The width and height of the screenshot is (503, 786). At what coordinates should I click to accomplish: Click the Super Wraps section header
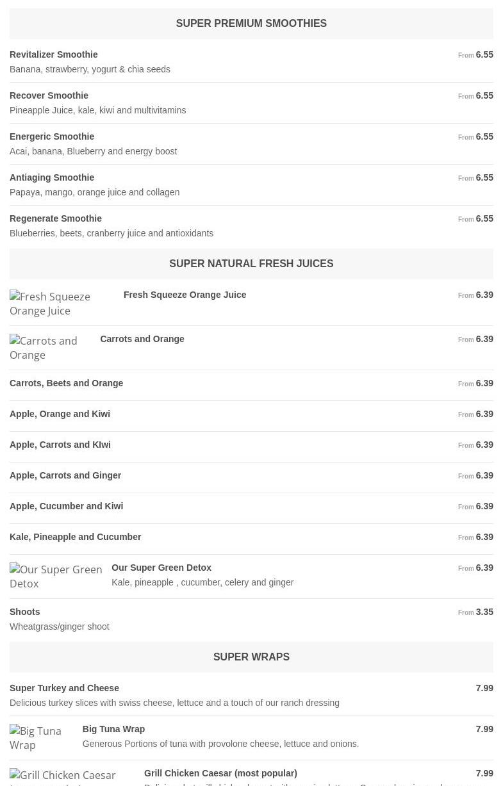[251, 657]
